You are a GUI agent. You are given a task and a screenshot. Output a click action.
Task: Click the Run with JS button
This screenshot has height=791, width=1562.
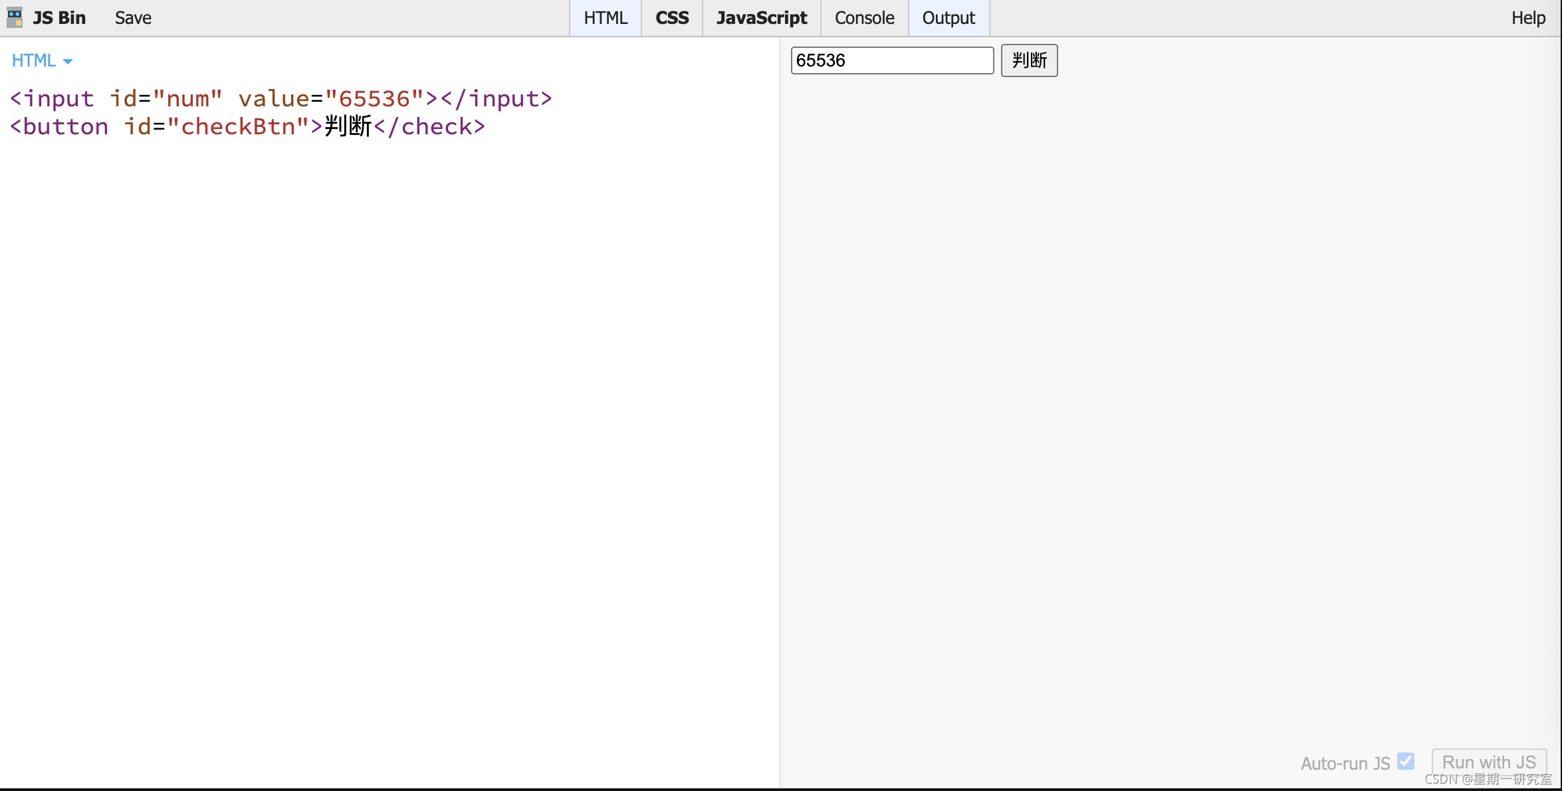coord(1488,762)
